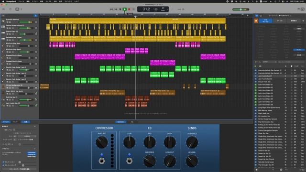306x172 pixels.
Task: Mute the Solaris Claps 03 track
Action: coord(7,34)
